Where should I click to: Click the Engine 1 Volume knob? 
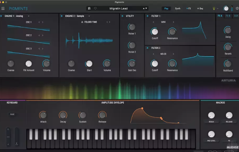[x=46, y=64]
